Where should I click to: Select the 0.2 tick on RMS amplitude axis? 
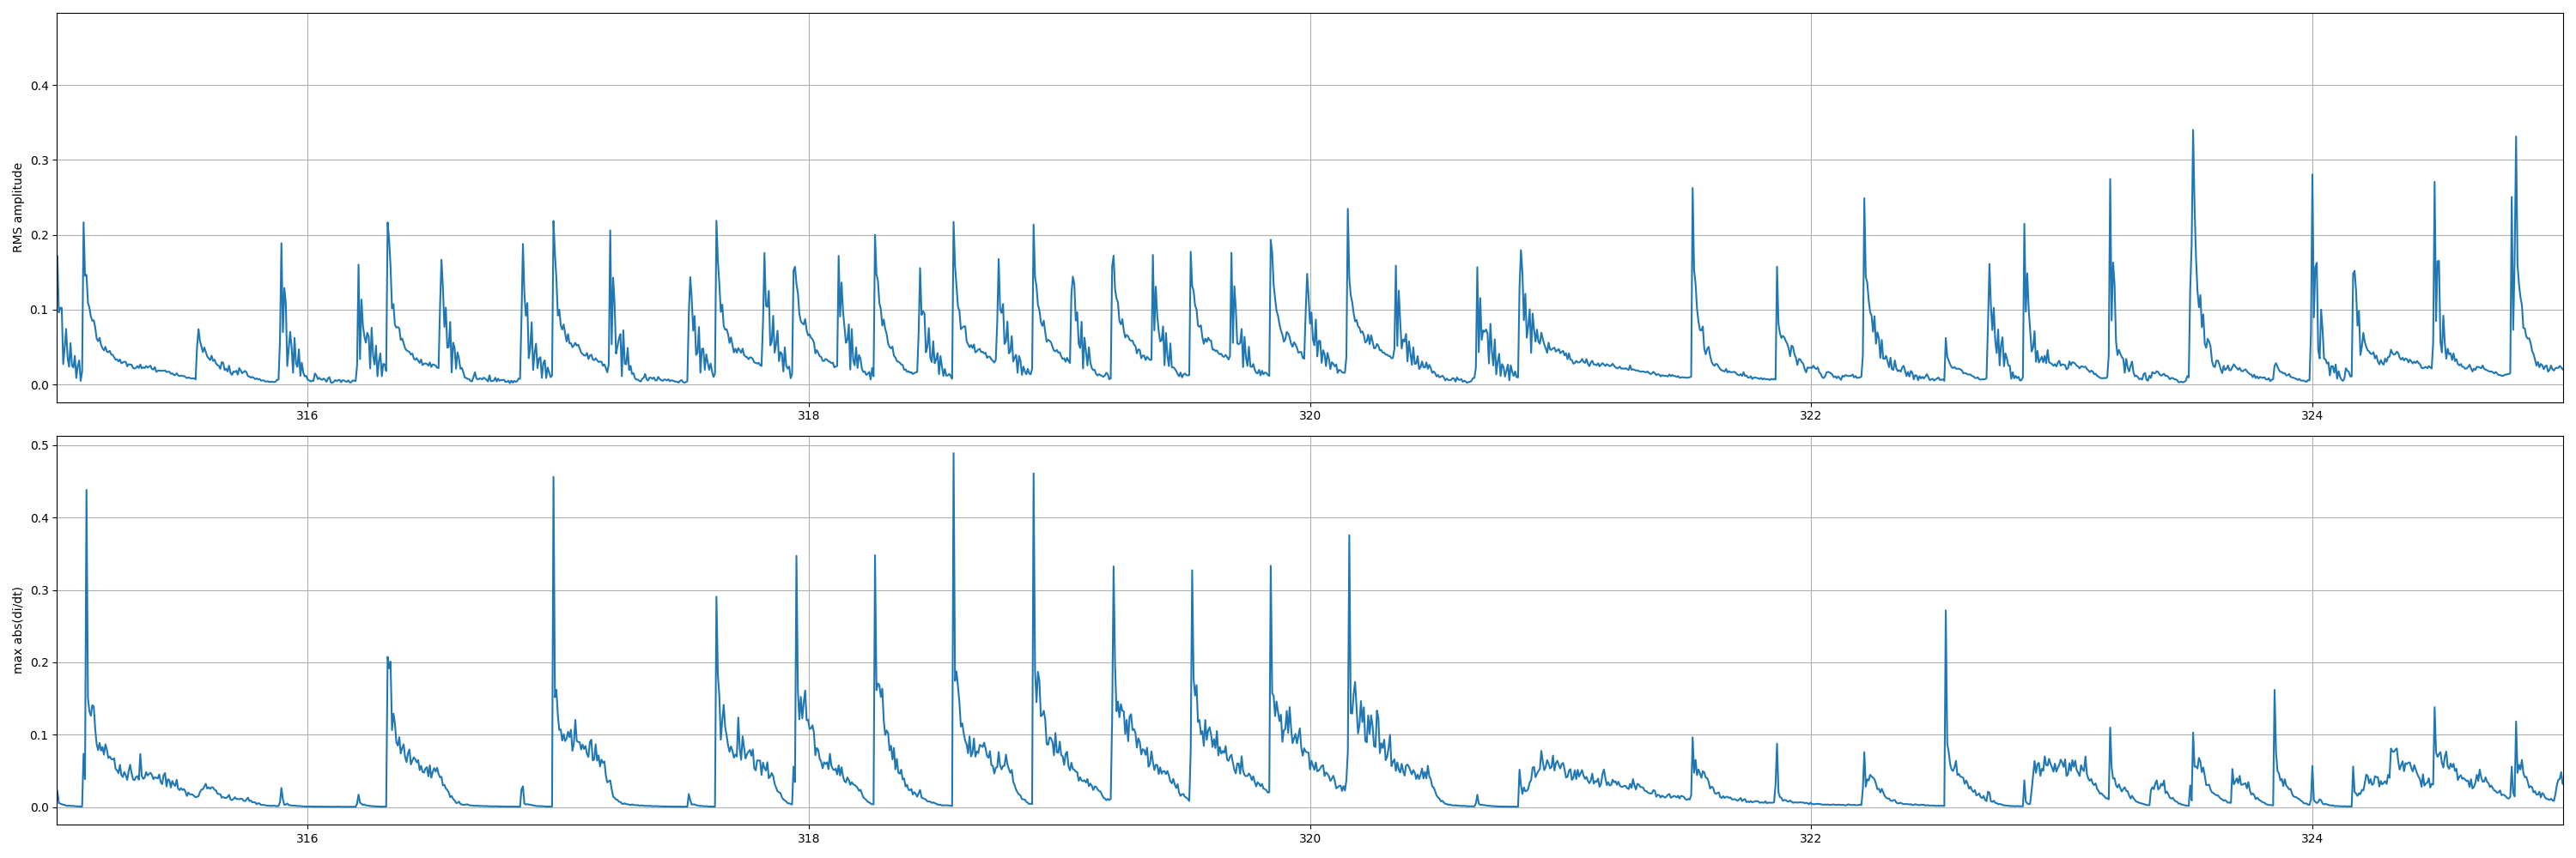[x=40, y=236]
